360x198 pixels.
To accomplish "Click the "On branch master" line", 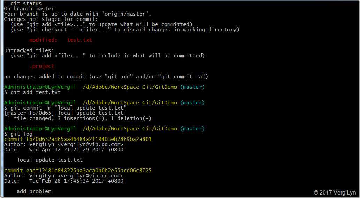I will tap(29, 9).
